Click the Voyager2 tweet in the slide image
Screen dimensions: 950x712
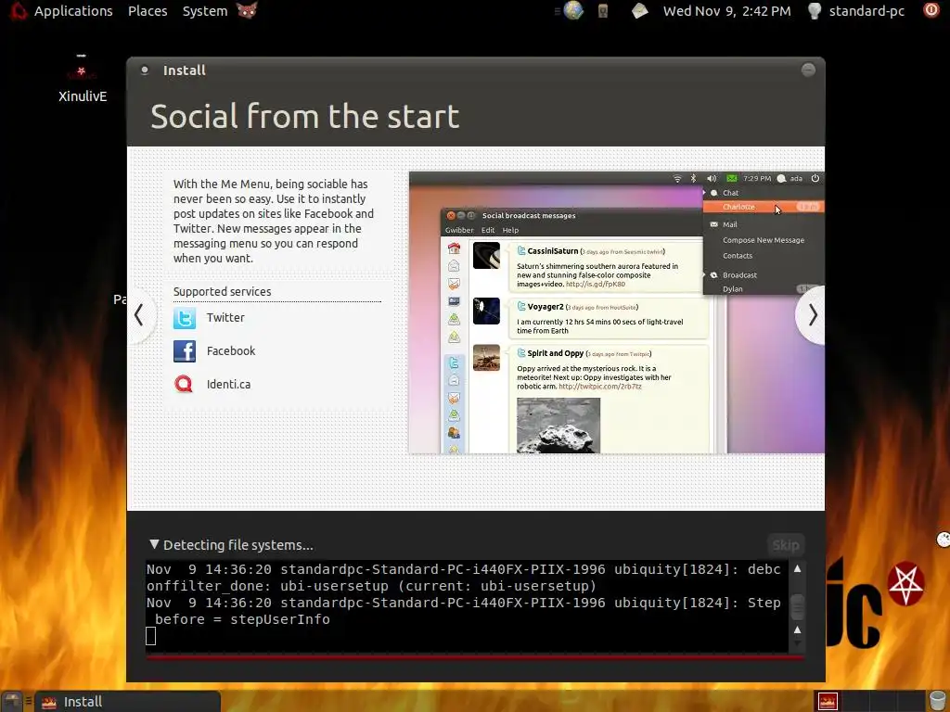point(609,319)
